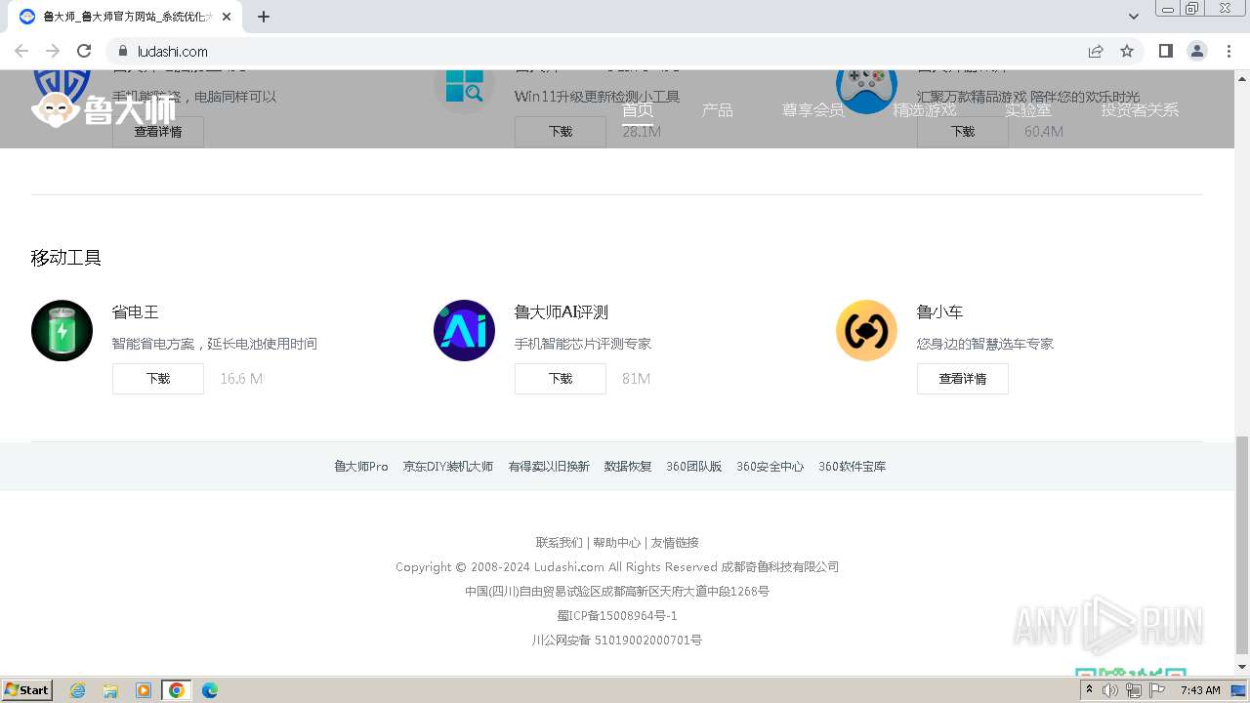Open Chrome three-dot menu
Screen dimensions: 1250x703
pos(1229,51)
